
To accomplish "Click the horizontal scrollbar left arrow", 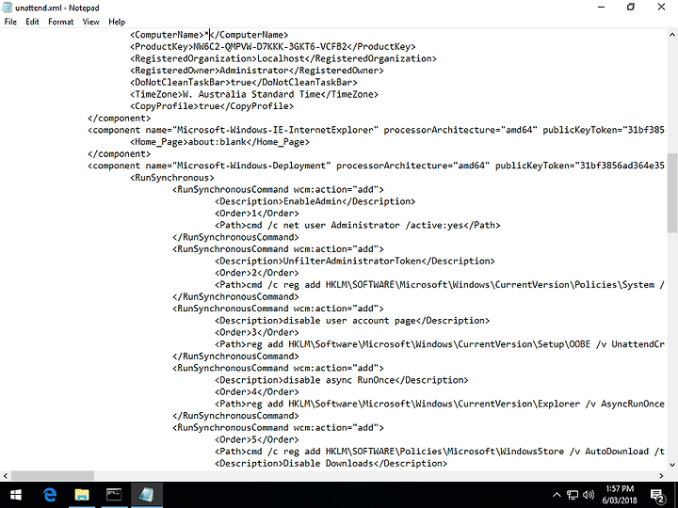I will 6,476.
